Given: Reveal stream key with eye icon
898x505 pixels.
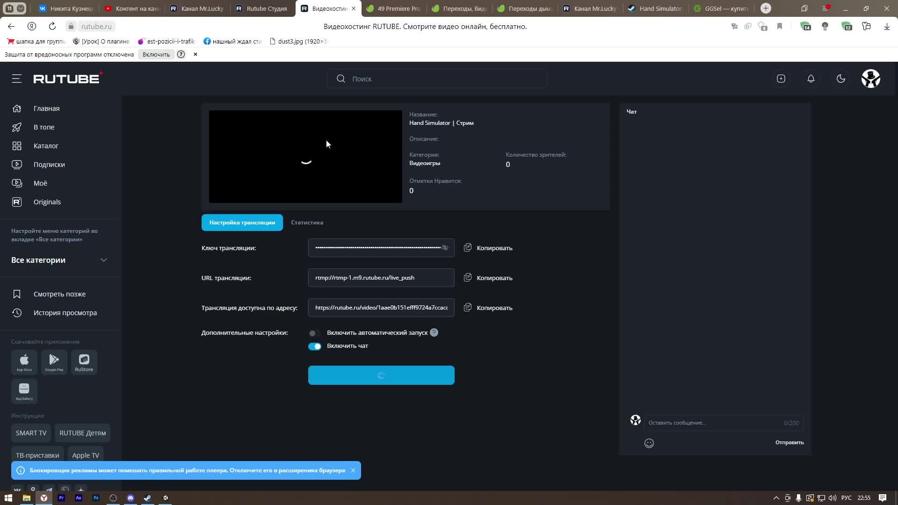Looking at the screenshot, I should click(445, 248).
